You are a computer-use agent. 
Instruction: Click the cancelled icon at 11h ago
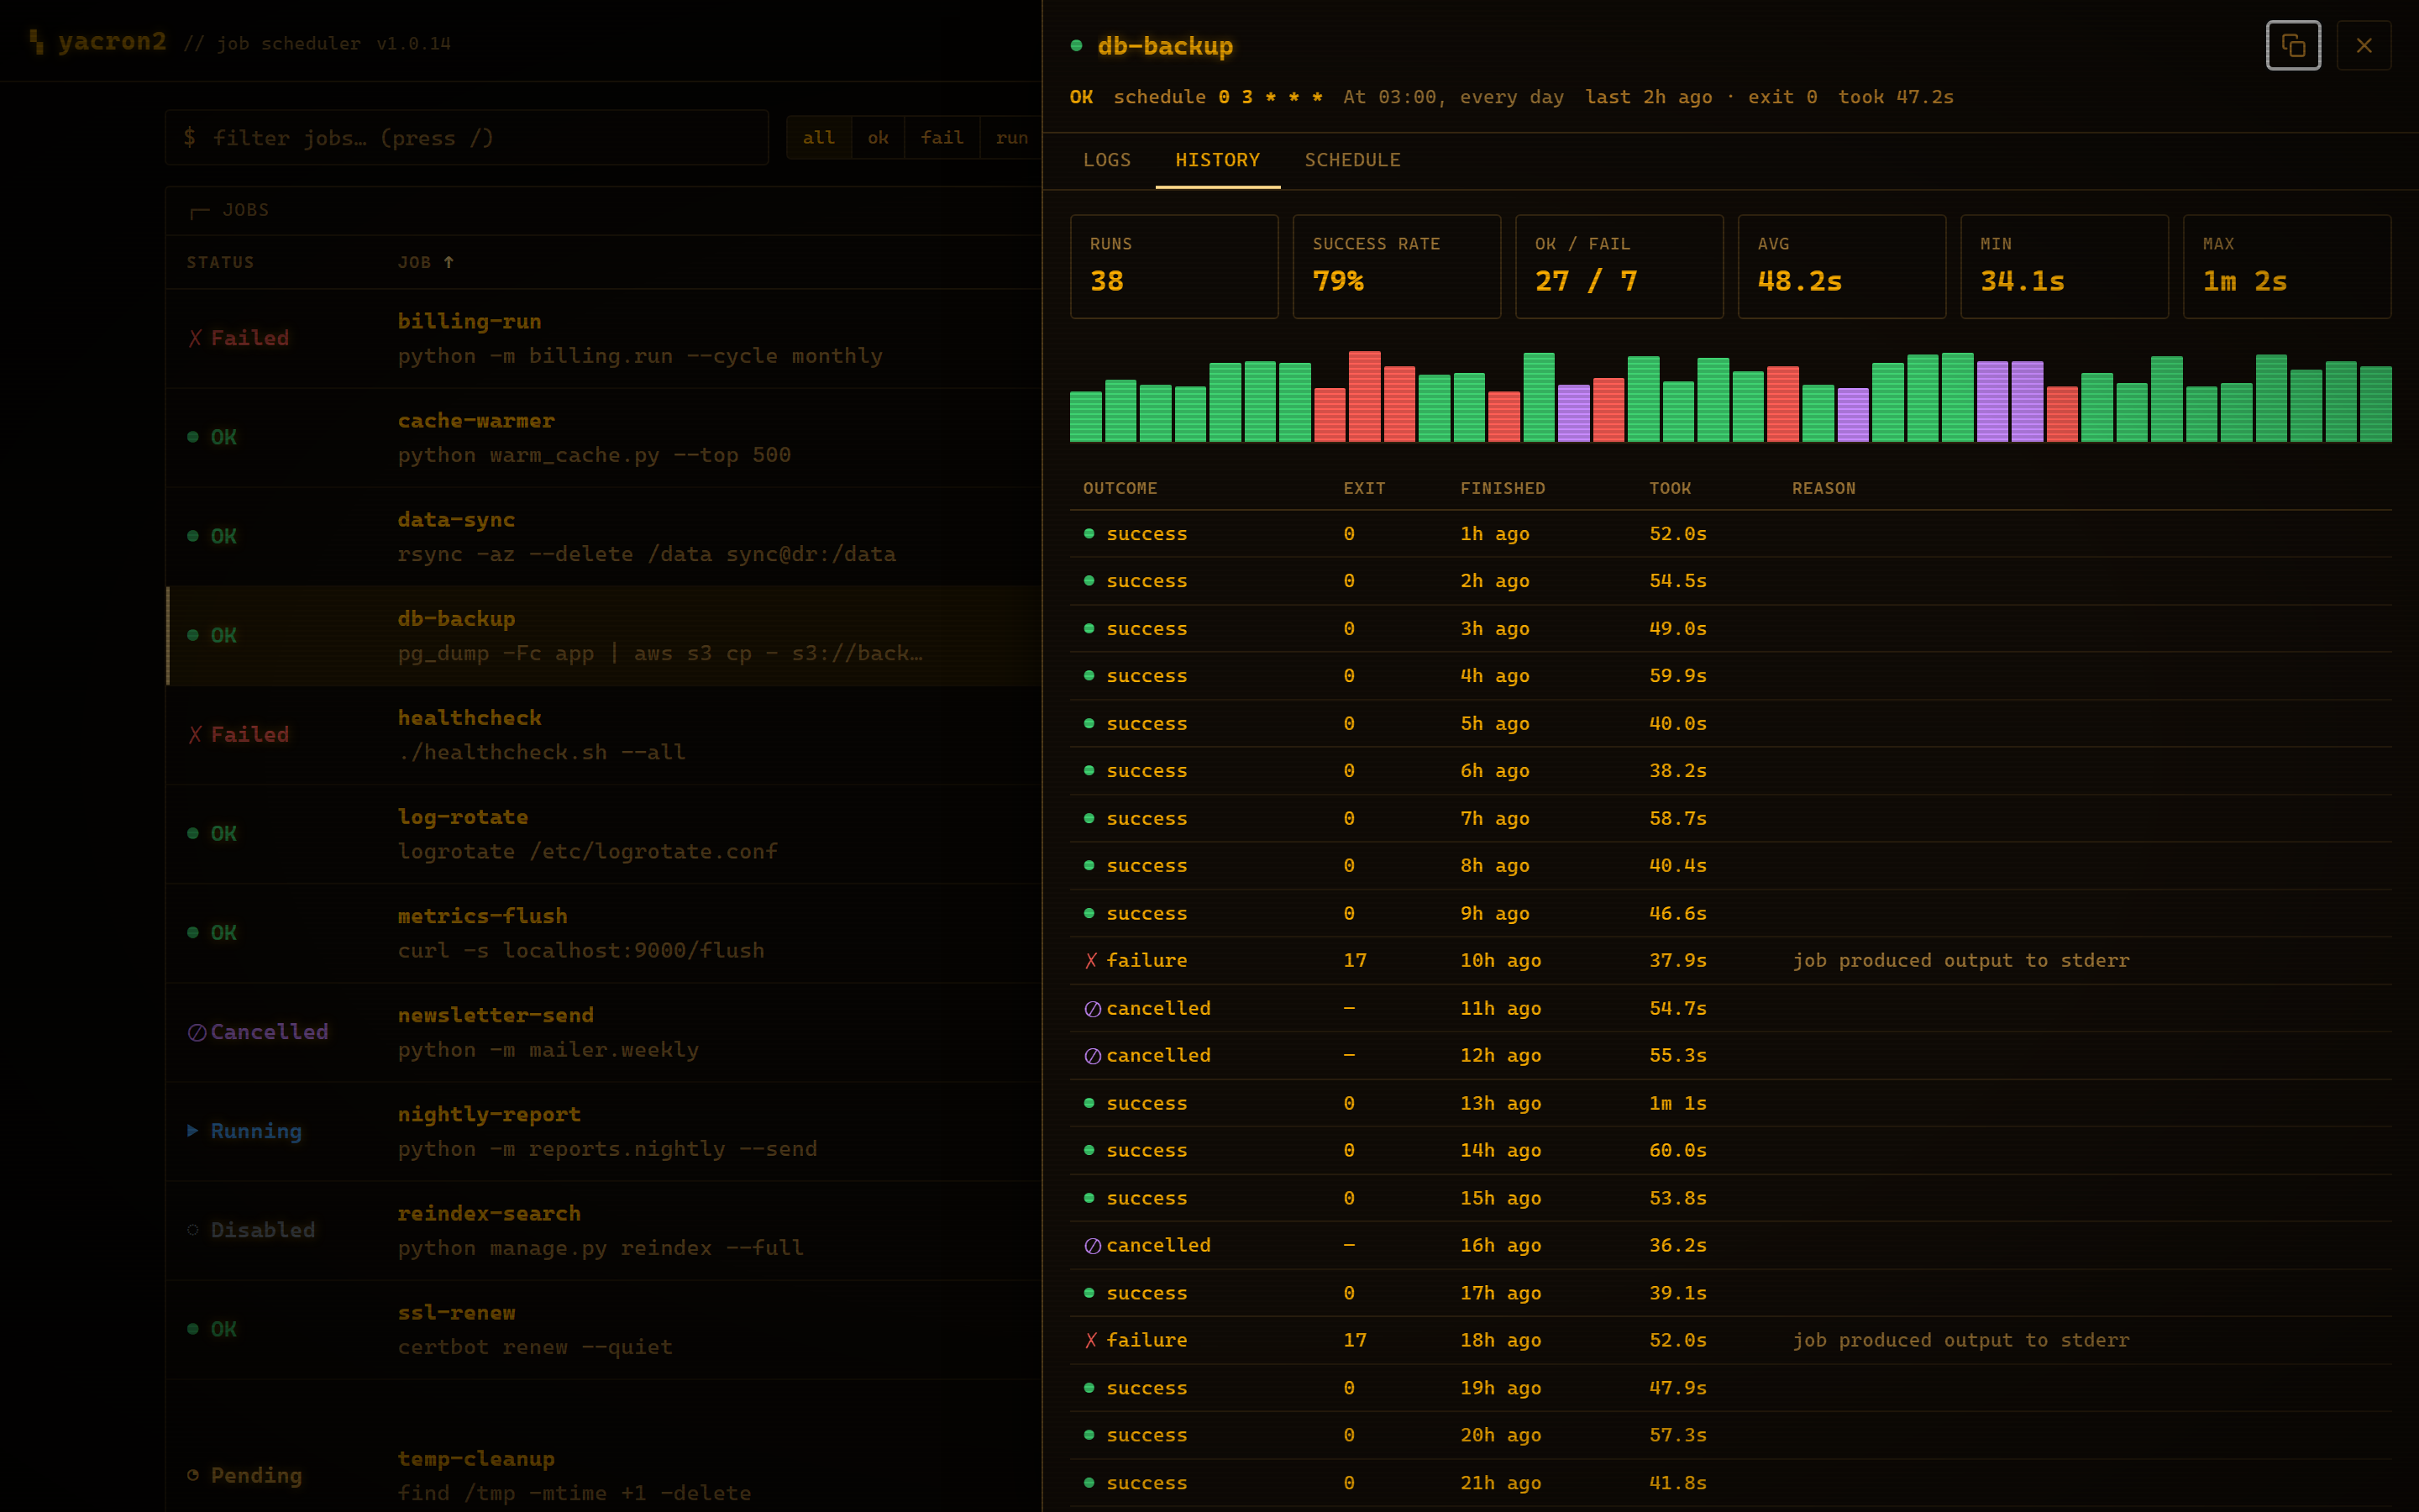1093,1009
